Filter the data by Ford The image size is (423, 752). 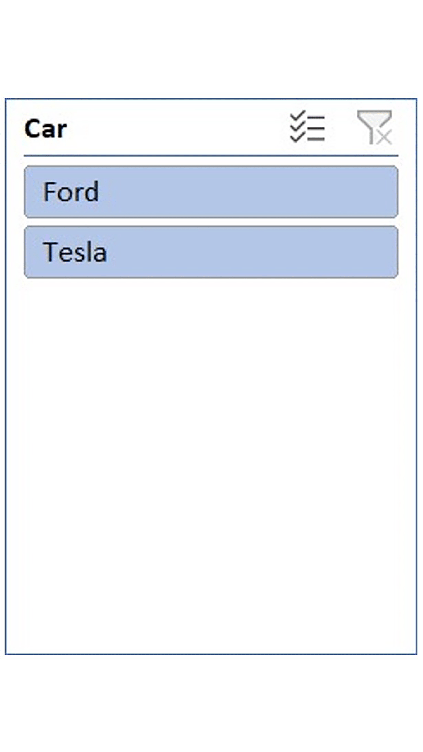coord(211,191)
